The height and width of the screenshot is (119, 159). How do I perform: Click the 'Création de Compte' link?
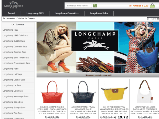pos(26,18)
